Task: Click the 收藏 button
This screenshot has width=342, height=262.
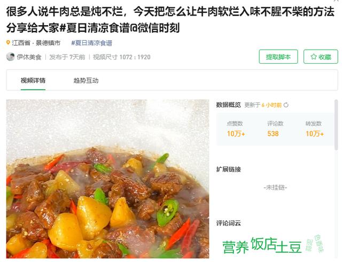Action: [321, 57]
